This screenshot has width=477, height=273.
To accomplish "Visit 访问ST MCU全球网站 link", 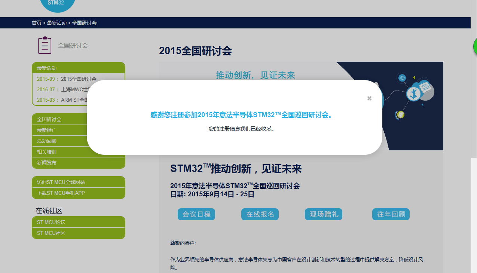I will [x=79, y=182].
